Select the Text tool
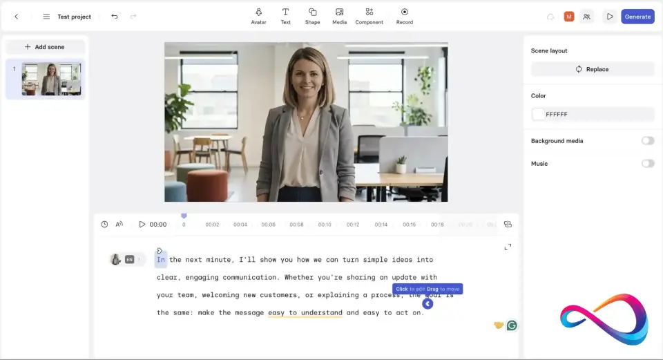Image resolution: width=663 pixels, height=360 pixels. (285, 16)
